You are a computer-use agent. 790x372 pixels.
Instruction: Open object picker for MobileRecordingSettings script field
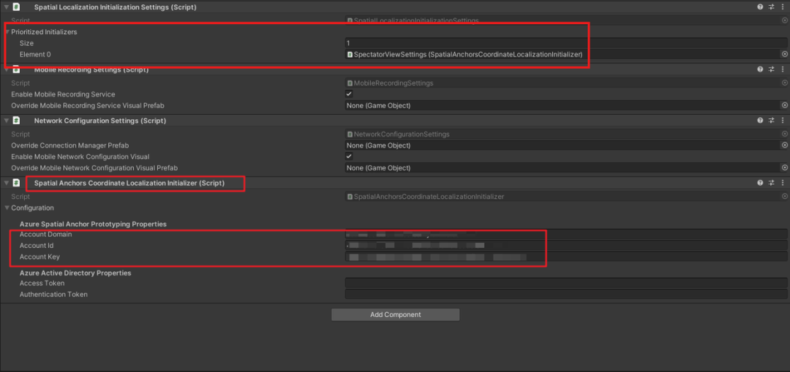click(x=784, y=83)
